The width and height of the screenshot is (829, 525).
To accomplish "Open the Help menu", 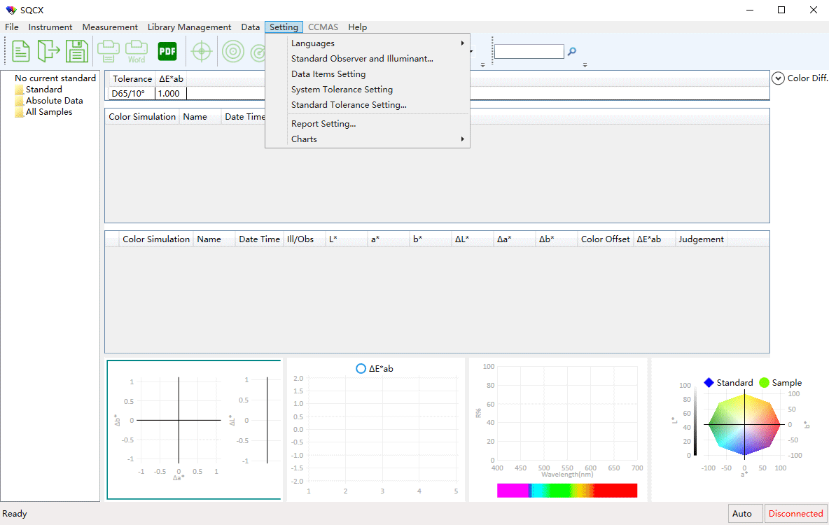I will click(x=357, y=27).
